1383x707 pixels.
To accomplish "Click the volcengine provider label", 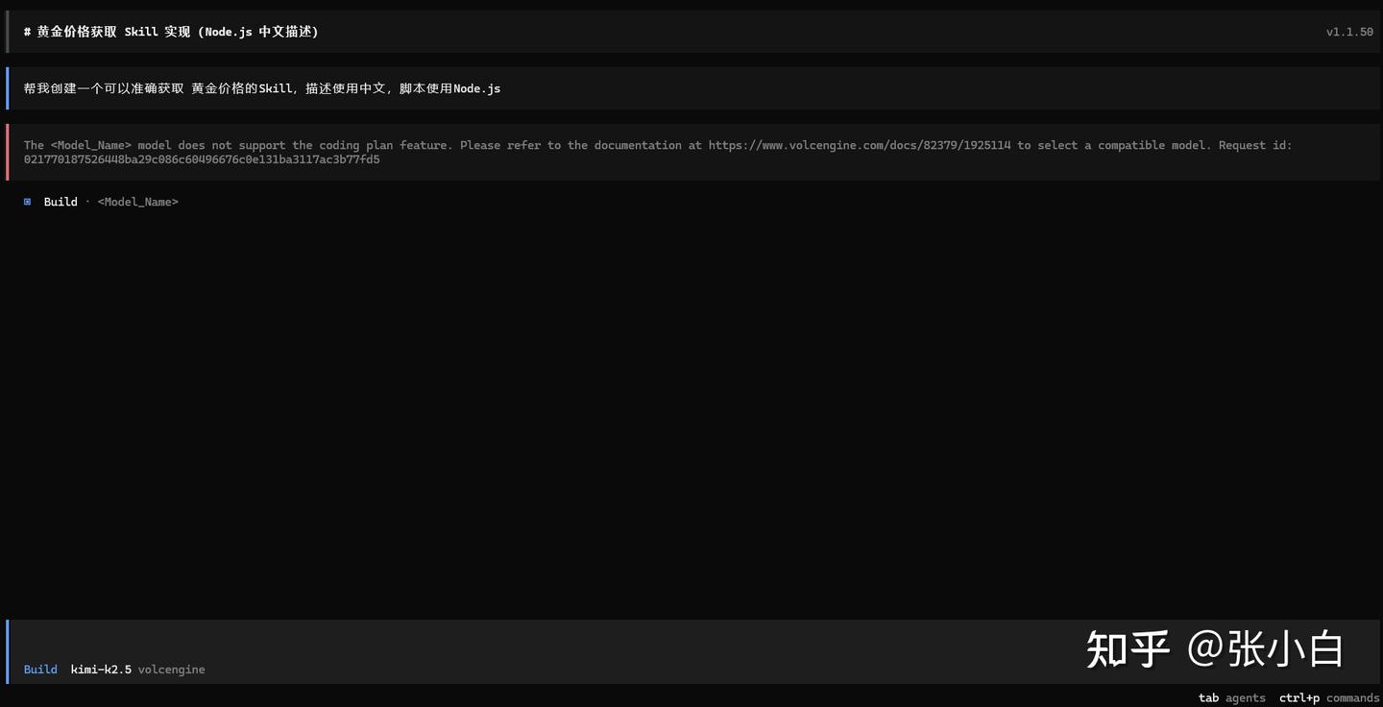I will point(171,670).
